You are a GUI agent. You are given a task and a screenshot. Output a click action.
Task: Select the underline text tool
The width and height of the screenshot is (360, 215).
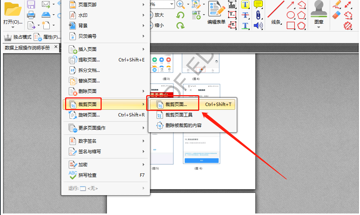pyautogui.click(x=246, y=25)
